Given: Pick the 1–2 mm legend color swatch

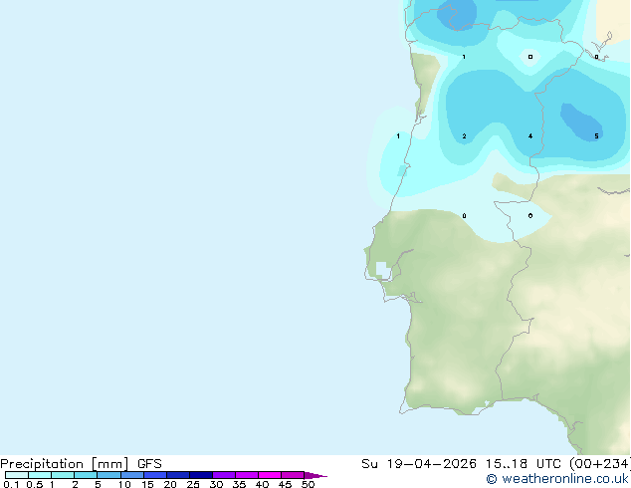Looking at the screenshot, I should (x=63, y=475).
